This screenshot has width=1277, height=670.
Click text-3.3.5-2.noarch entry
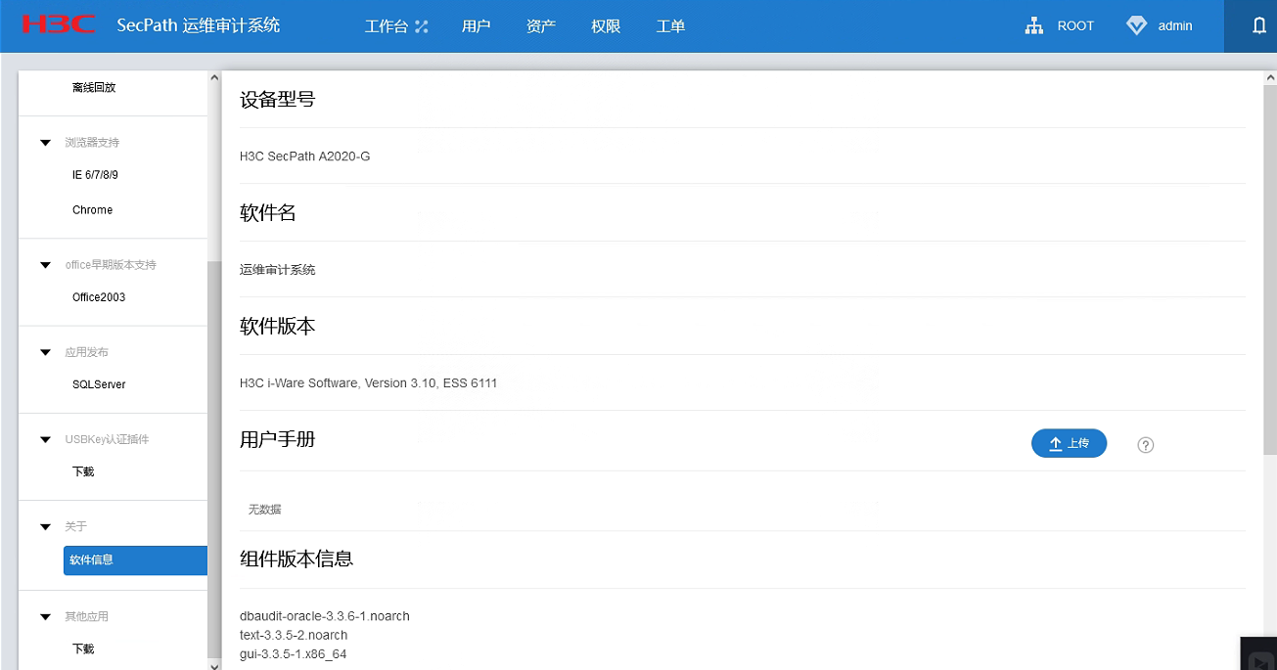click(x=294, y=635)
